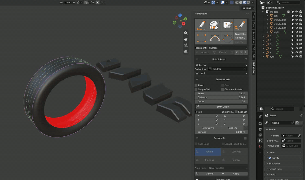Click the green mesh data icon beside tyre
Image resolution: width=305 pixels, height=180 pixels.
click(x=280, y=57)
